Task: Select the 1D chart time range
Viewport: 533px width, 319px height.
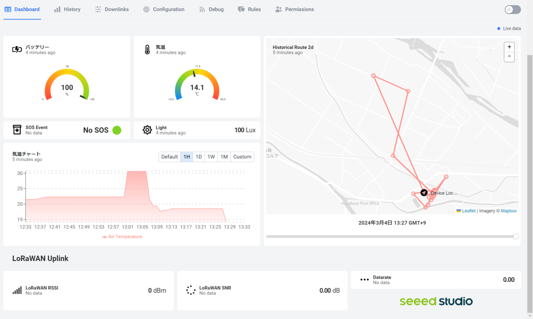Action: pos(199,157)
